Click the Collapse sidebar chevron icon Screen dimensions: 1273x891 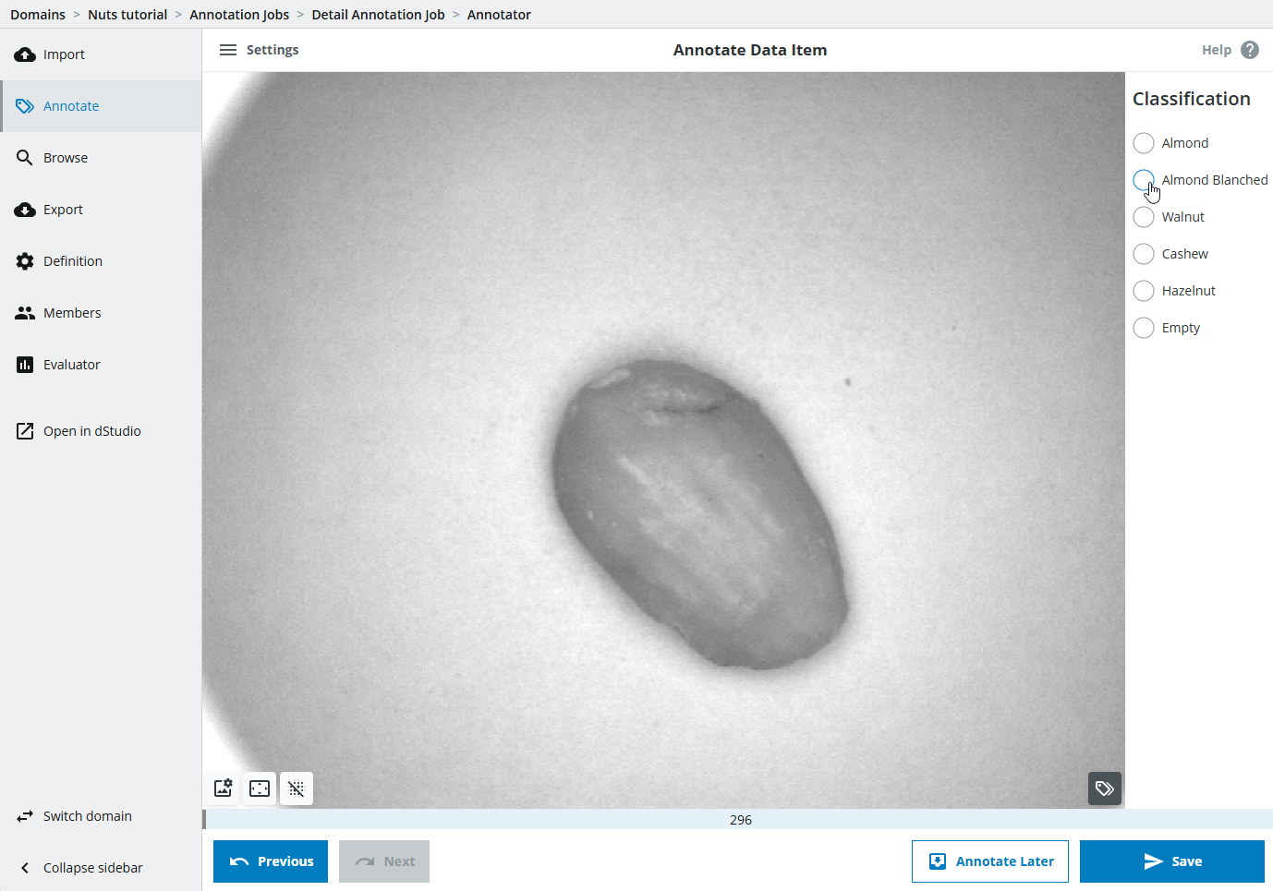click(25, 868)
